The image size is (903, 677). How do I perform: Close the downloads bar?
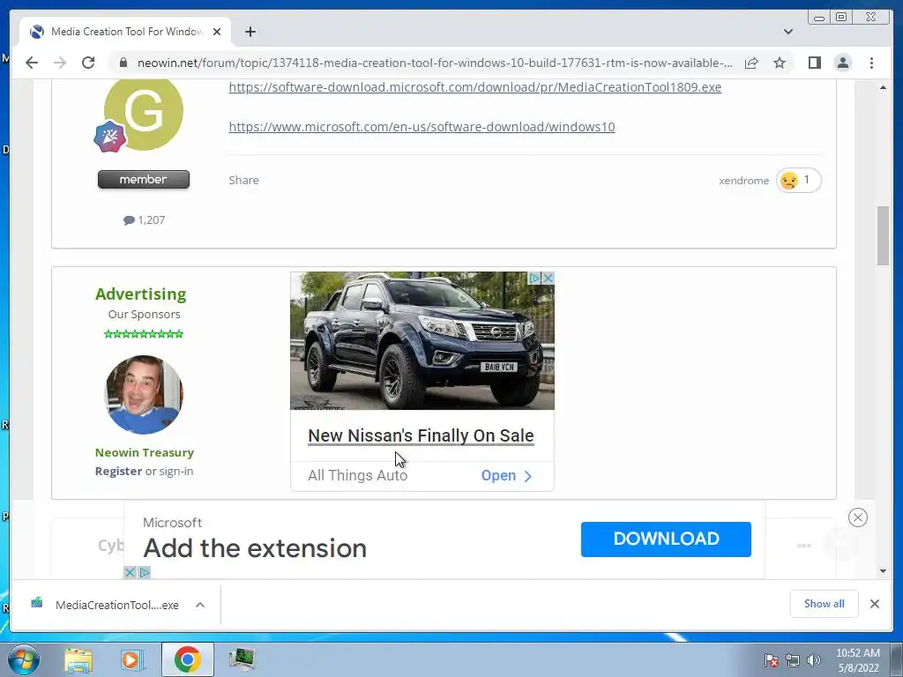click(x=874, y=604)
